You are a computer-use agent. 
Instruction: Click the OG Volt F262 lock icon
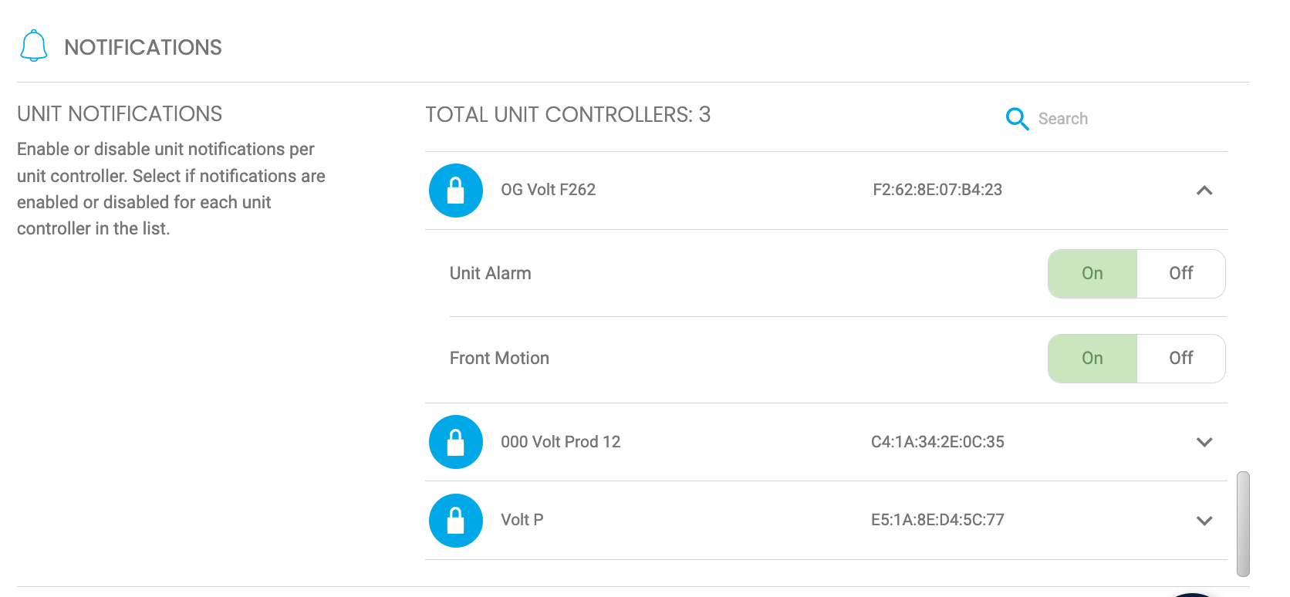click(x=456, y=191)
